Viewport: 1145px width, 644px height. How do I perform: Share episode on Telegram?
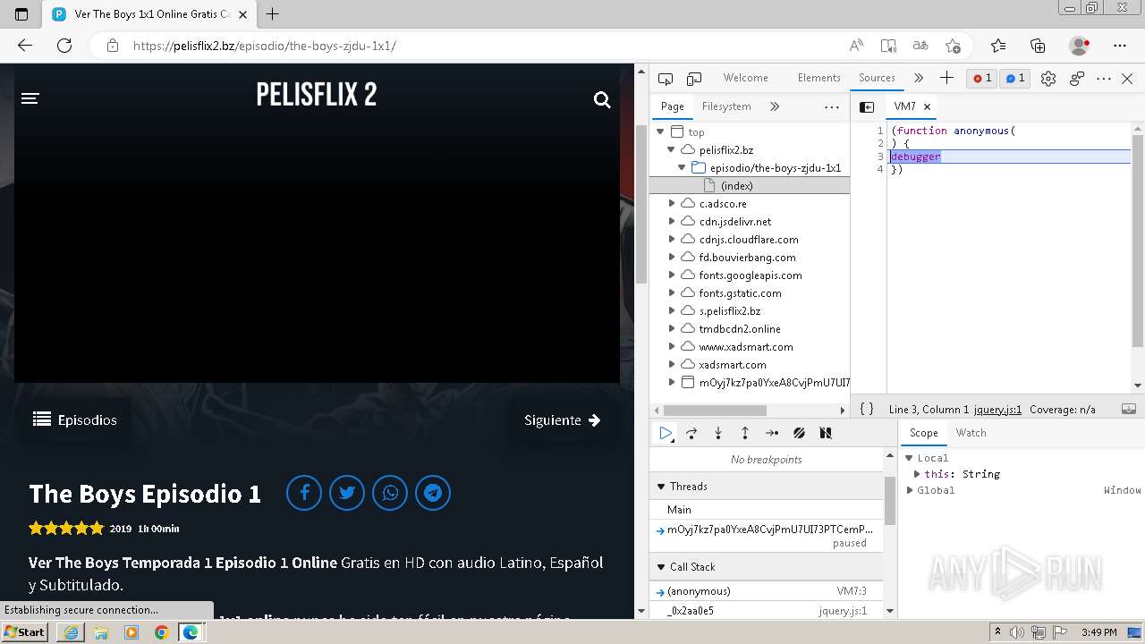(x=433, y=493)
